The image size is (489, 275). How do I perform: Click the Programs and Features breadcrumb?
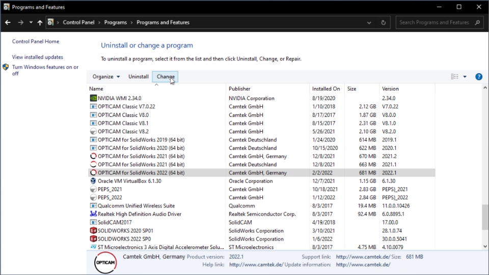coord(163,22)
